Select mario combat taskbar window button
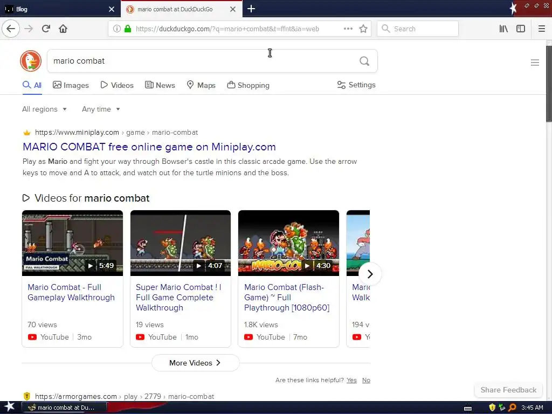 click(x=64, y=408)
